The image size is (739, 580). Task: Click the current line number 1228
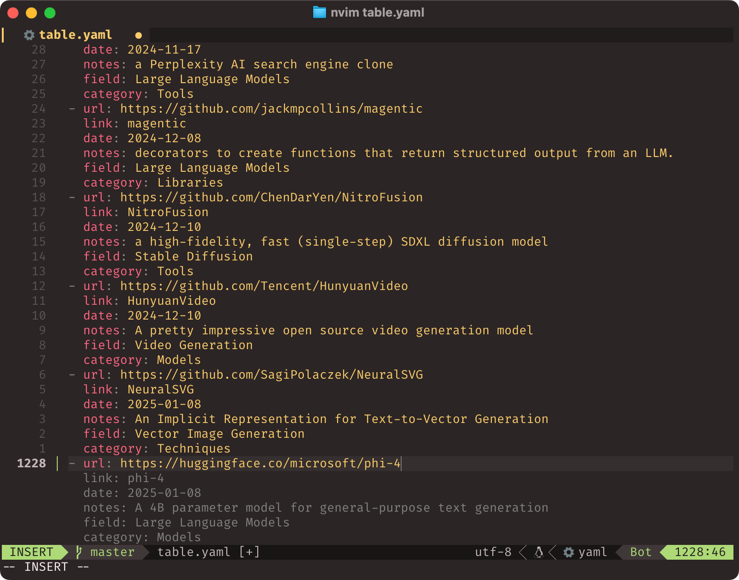coord(31,463)
